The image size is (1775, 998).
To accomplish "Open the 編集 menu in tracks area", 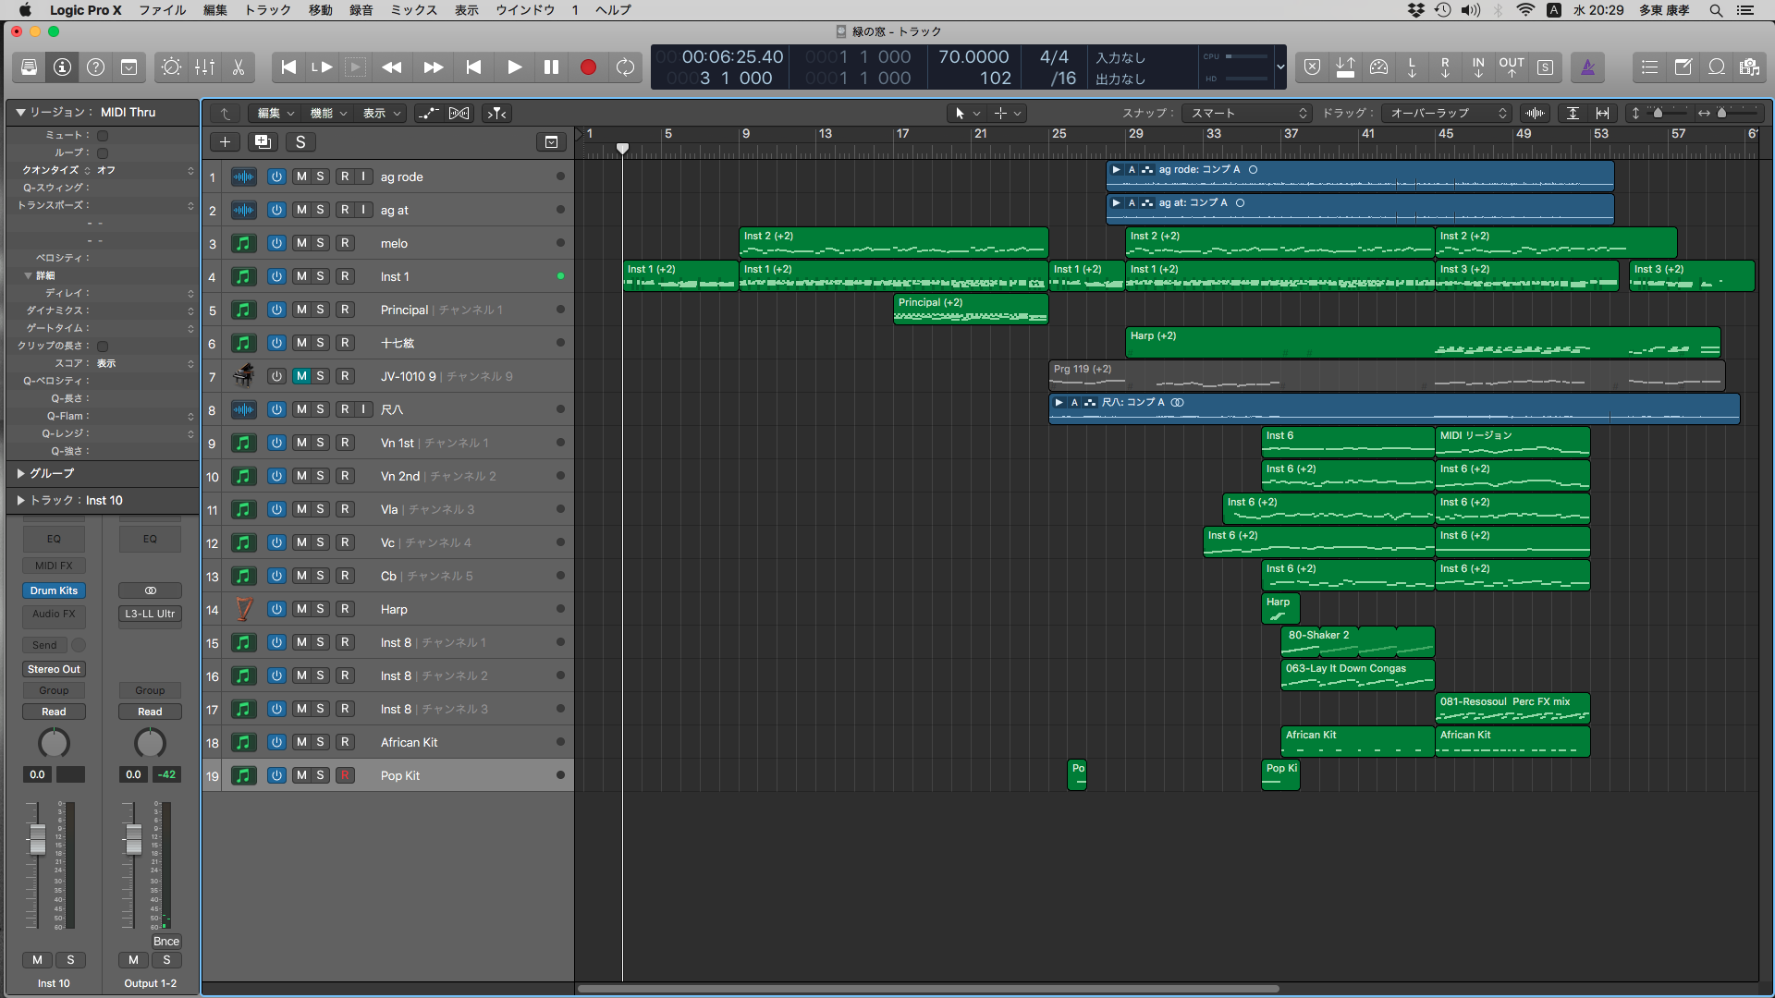I will 275,113.
